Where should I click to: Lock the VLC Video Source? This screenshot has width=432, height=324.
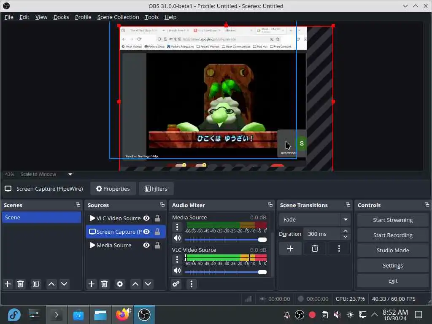(x=157, y=218)
